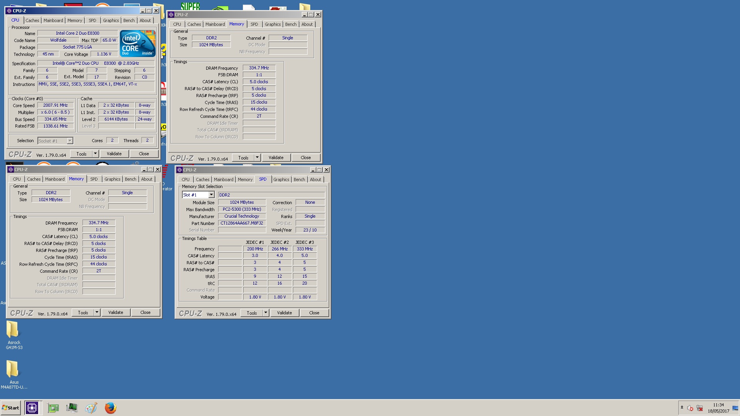740x416 pixels.
Task: Open the Mainboard tab in the CPU tab window
Action: tap(53, 20)
